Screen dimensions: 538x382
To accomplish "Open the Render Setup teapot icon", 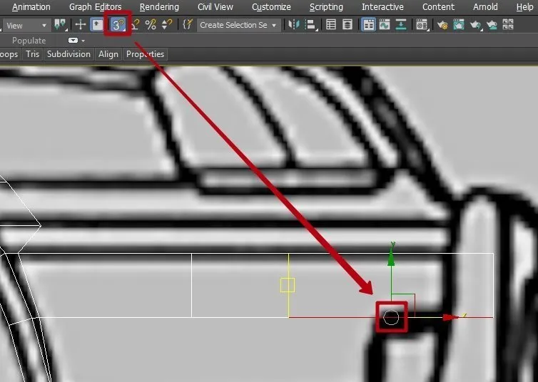I will pyautogui.click(x=442, y=24).
